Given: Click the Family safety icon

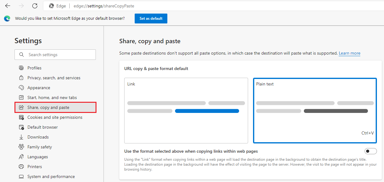Looking at the screenshot, I should click(21, 147).
